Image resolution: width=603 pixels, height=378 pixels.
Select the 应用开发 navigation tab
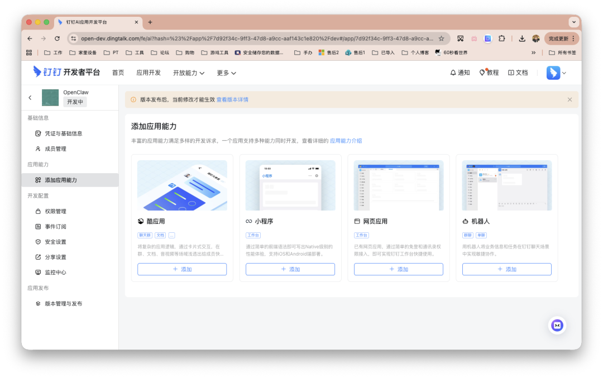pos(148,73)
